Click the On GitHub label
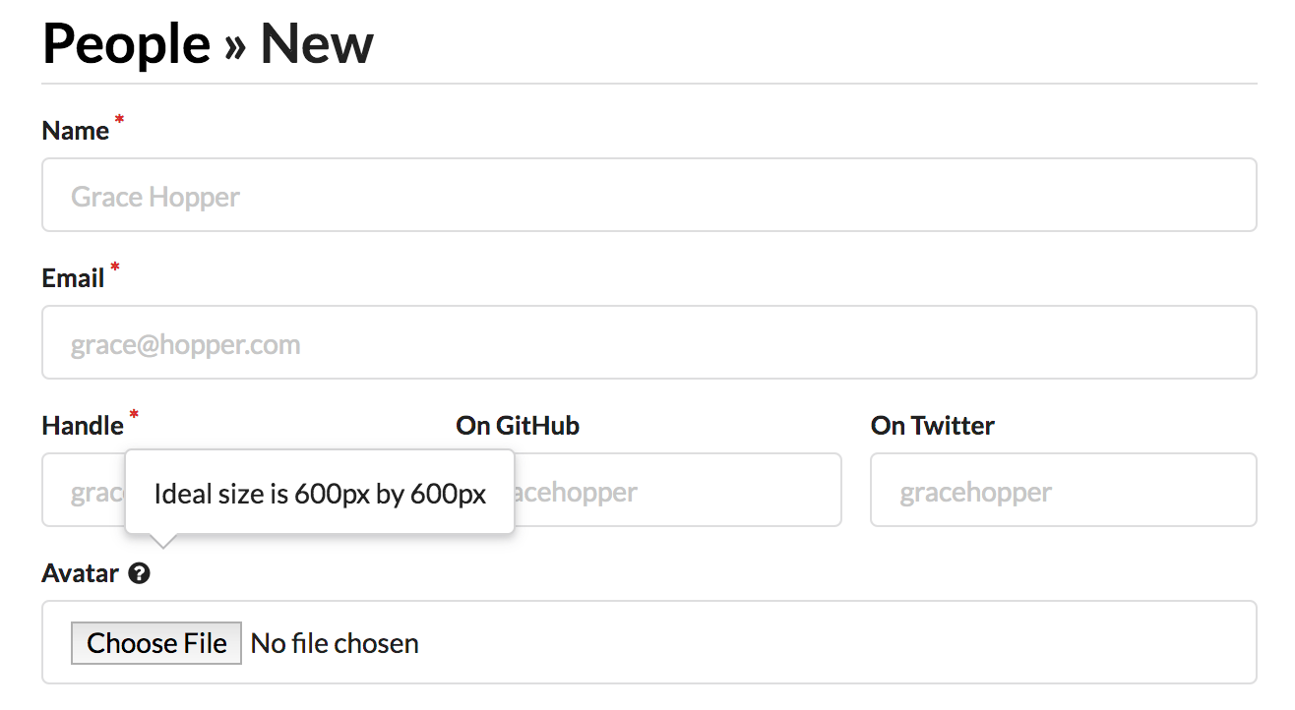Screen dimensions: 1295x710 pyautogui.click(x=518, y=426)
